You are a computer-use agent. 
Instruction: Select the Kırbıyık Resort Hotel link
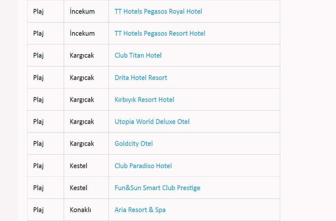tap(144, 100)
